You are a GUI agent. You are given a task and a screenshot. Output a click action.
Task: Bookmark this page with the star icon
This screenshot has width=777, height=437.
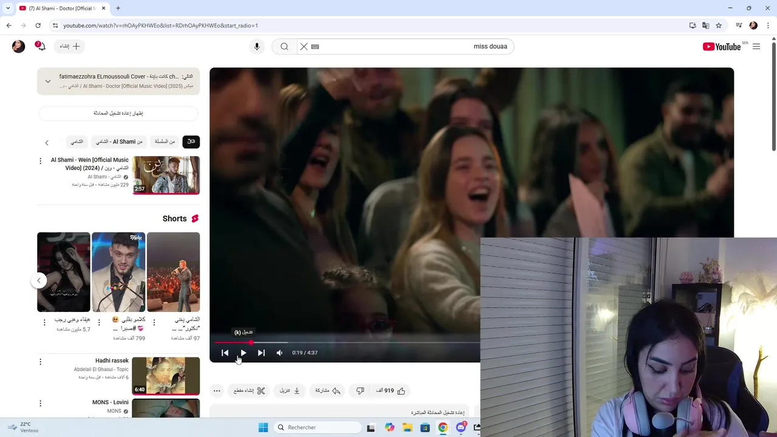click(x=719, y=25)
